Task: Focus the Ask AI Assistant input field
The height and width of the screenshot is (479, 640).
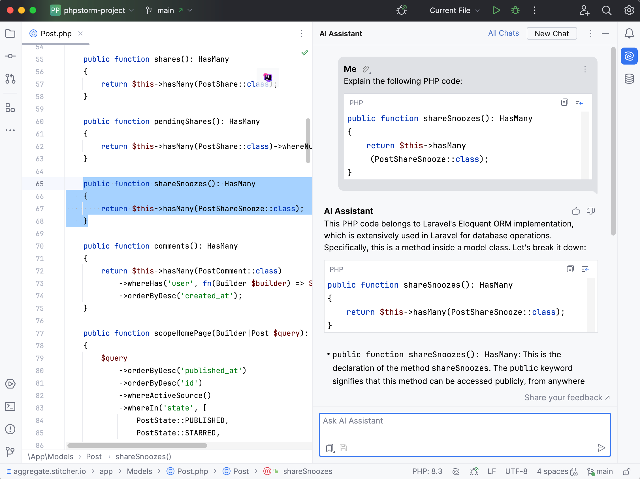Action: tap(465, 435)
